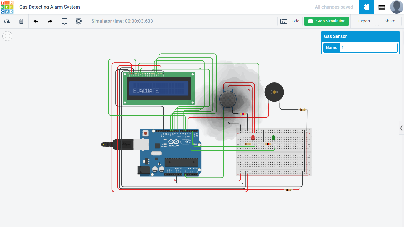Click the Undo icon
404x227 pixels.
click(x=35, y=21)
